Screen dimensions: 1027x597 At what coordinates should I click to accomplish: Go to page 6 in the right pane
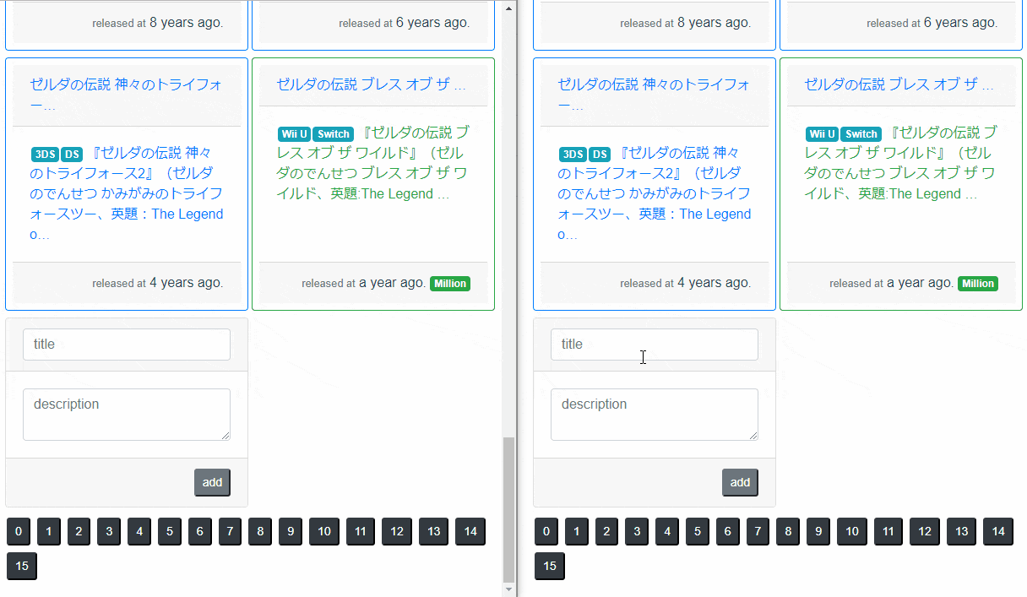[727, 531]
